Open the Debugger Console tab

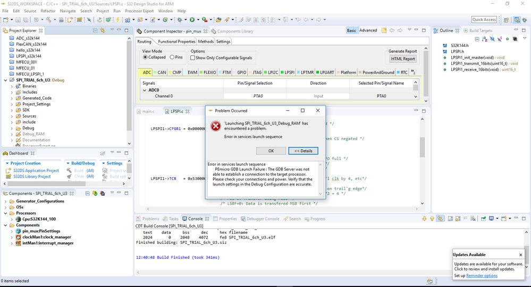[x=260, y=219]
